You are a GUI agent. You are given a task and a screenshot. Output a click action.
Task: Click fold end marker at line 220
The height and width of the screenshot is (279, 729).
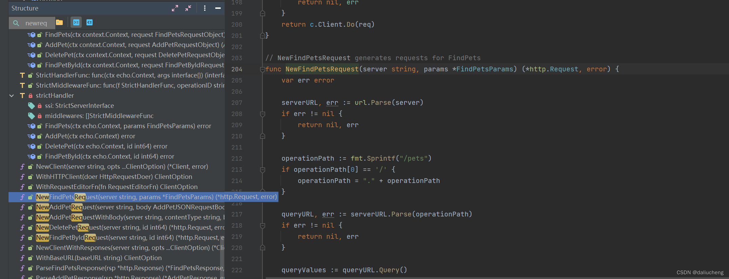pos(262,248)
